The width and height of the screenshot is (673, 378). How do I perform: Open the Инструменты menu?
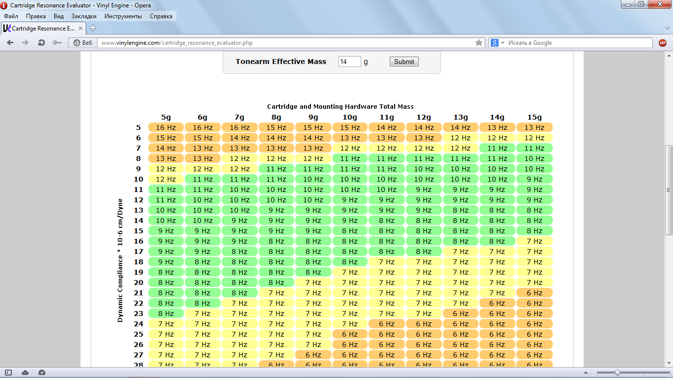point(123,16)
